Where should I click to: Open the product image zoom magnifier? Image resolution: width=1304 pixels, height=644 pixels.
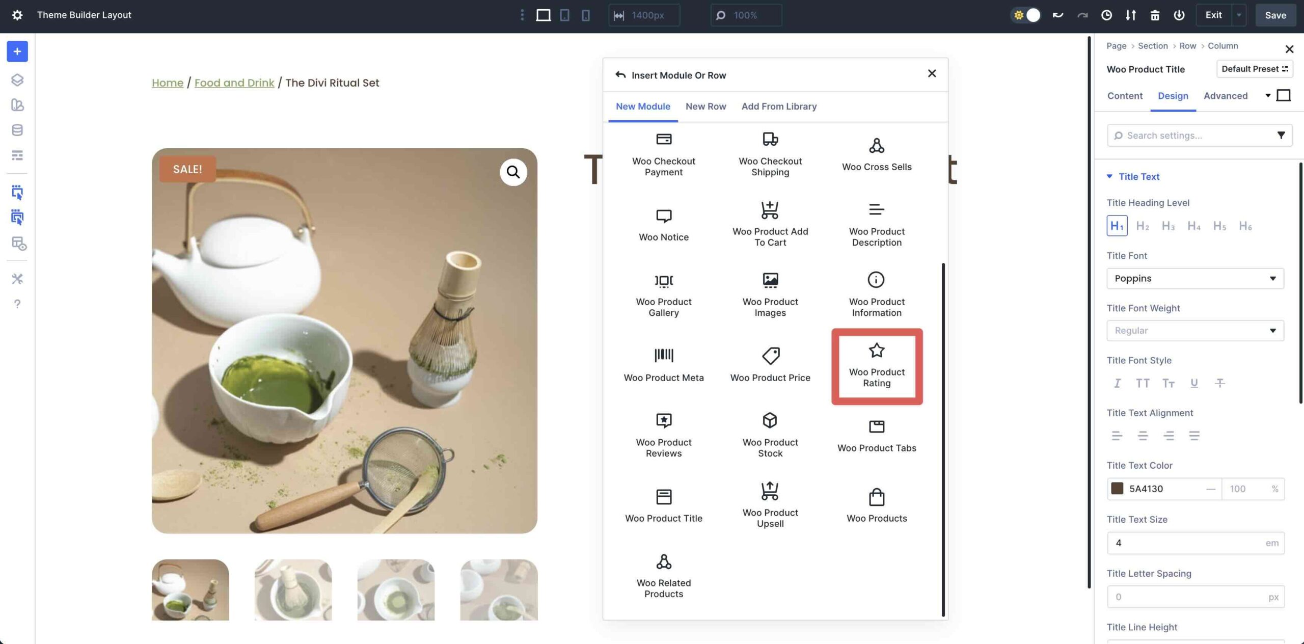513,172
